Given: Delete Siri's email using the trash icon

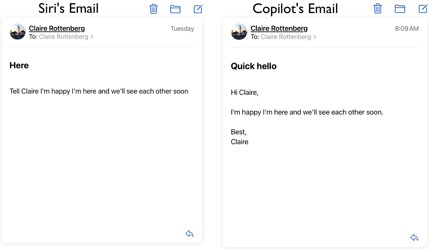Looking at the screenshot, I should pyautogui.click(x=153, y=9).
